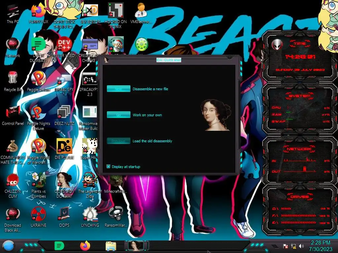
Task: Open the ISRAEL SPY shortcut
Action: pyautogui.click(x=64, y=82)
